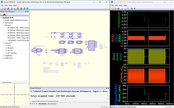The height and width of the screenshot is (108, 174).
Task: Click the green Run Simulation icon
Action: pyautogui.click(x=27, y=9)
